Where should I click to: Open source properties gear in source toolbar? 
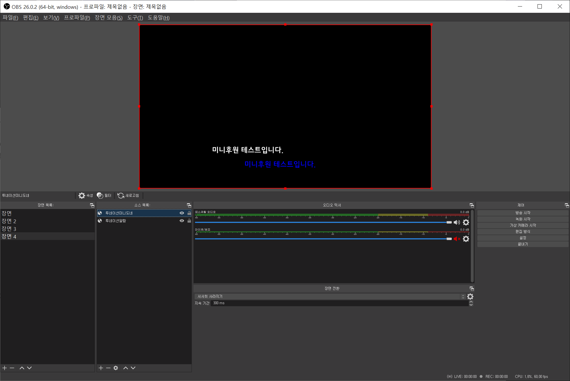point(82,196)
